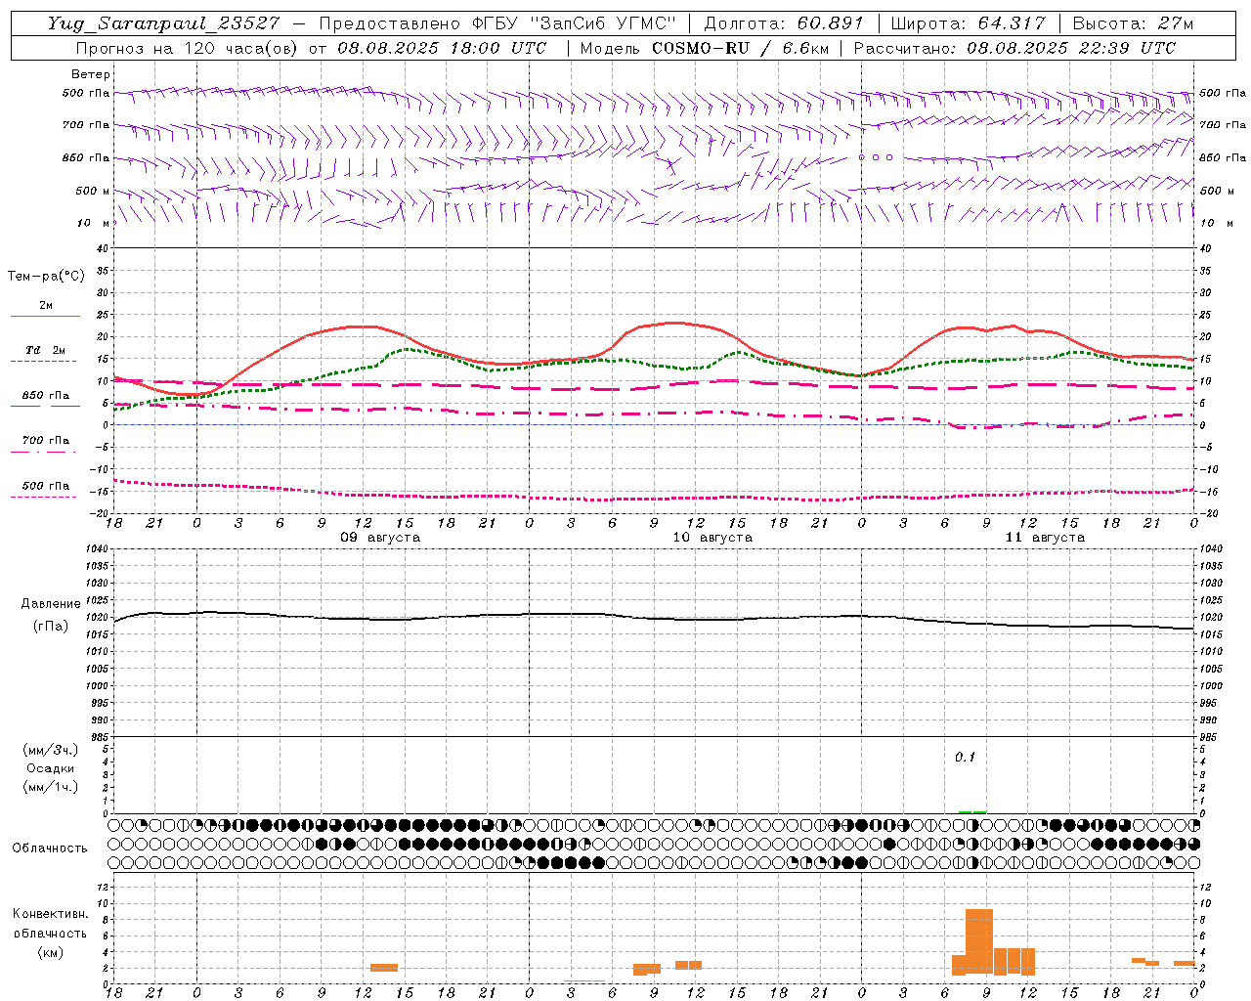Click the tallest orange convective cloud bar
1251x1001 pixels.
point(979,942)
